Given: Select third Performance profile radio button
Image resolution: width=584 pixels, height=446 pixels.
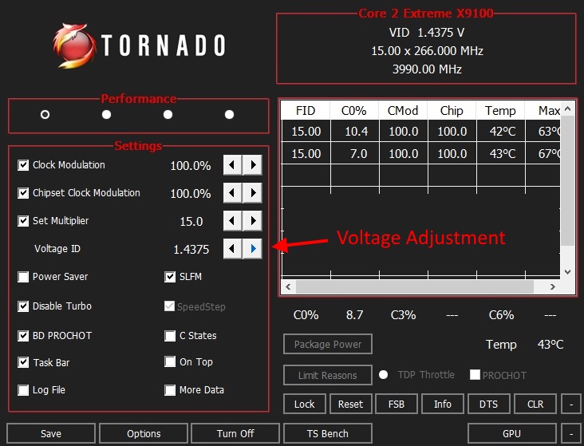Looking at the screenshot, I should click(x=168, y=114).
